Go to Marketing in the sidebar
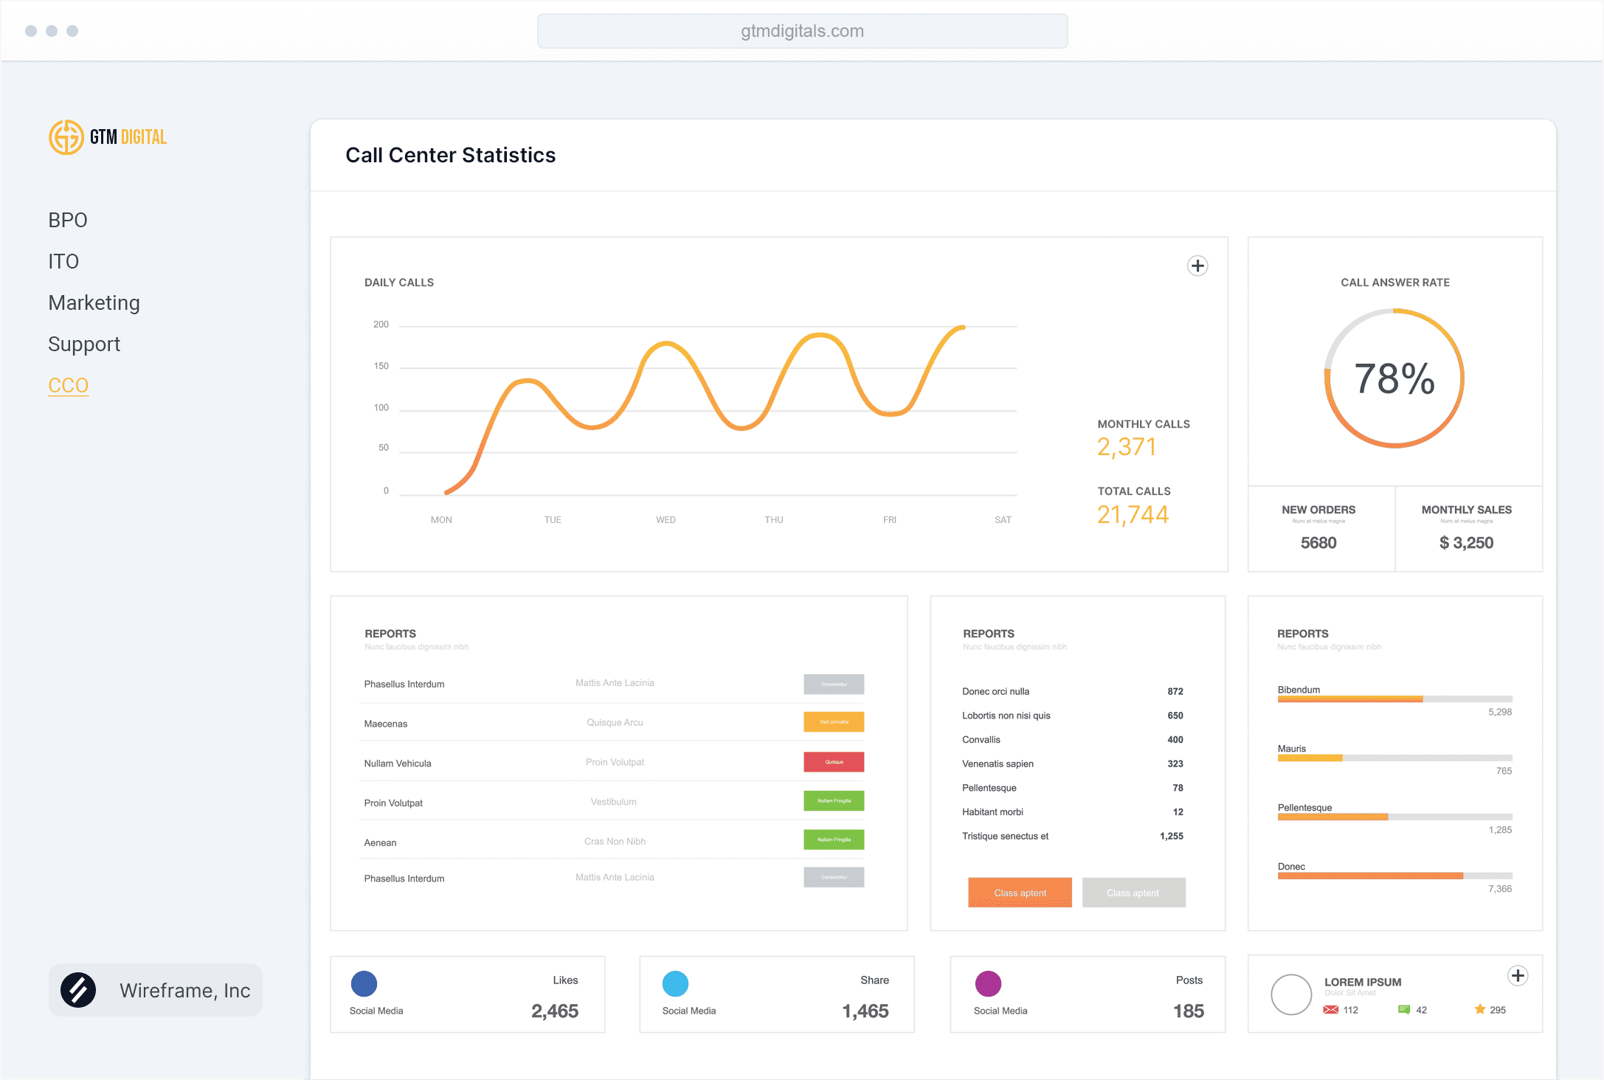The height and width of the screenshot is (1080, 1604). click(94, 302)
